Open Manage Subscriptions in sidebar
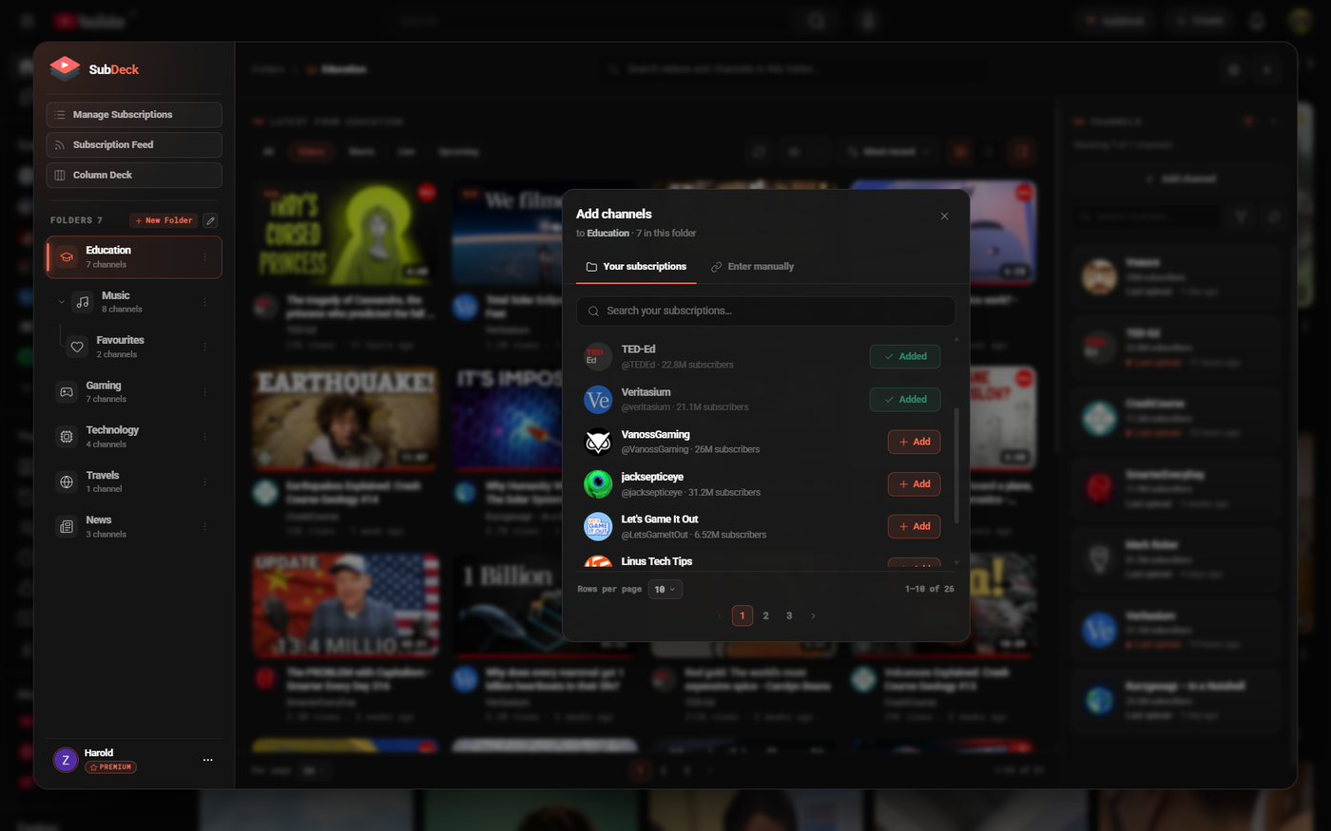The width and height of the screenshot is (1331, 831). tap(134, 114)
